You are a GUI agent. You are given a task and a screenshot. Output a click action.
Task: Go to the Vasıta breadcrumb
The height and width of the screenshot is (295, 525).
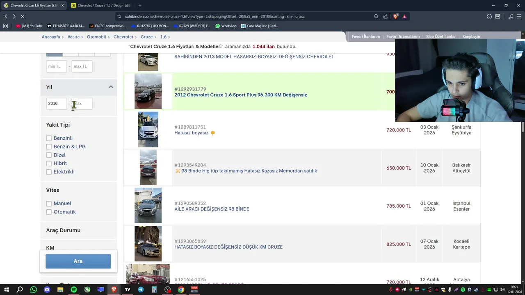pos(73,37)
